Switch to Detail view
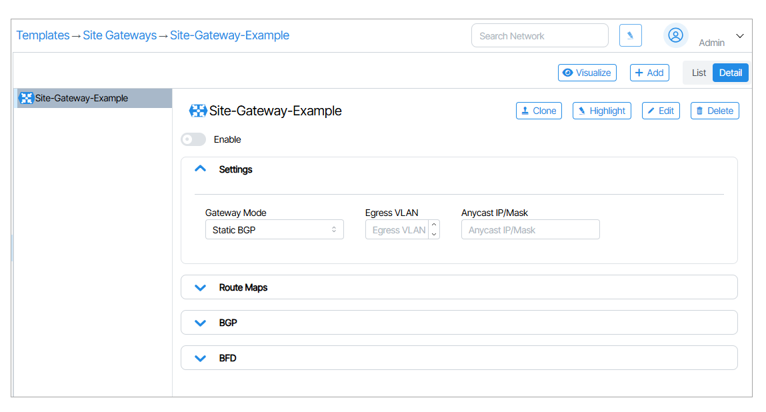 coord(730,73)
